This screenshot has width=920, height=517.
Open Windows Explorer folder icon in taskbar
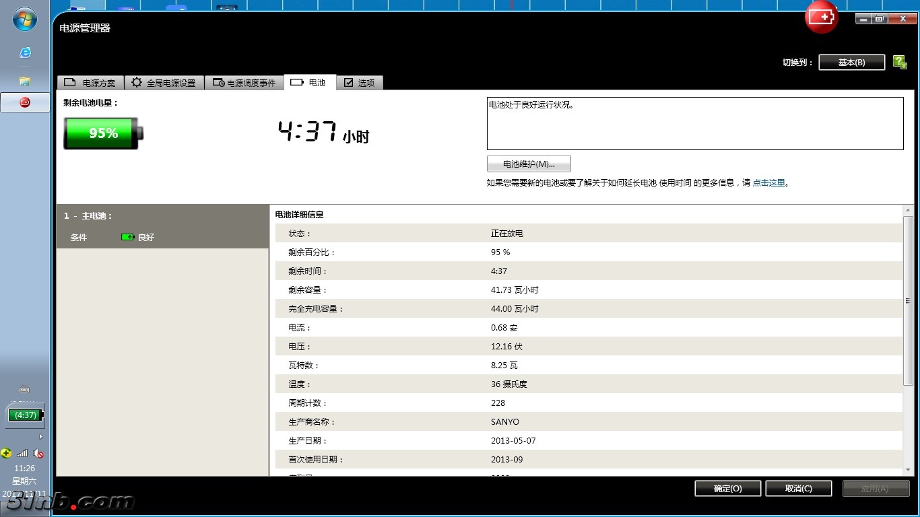coord(25,81)
